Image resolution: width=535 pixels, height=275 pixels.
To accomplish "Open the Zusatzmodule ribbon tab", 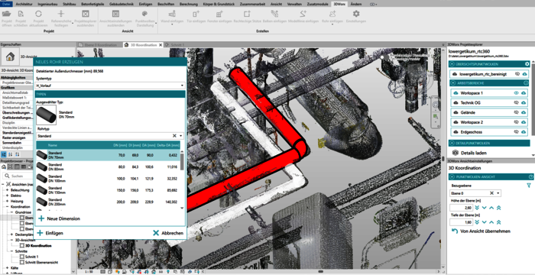I will [318, 4].
